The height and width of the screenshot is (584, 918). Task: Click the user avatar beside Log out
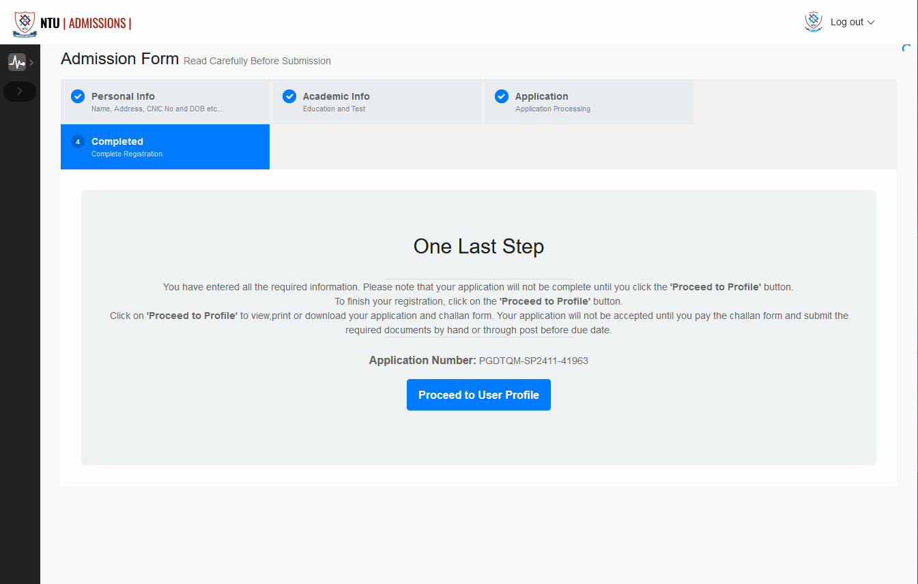click(813, 22)
